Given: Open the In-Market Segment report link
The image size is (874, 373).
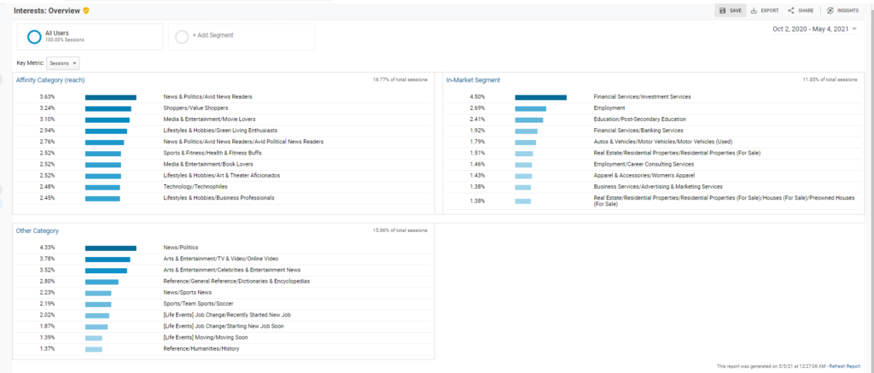Looking at the screenshot, I should (x=473, y=80).
